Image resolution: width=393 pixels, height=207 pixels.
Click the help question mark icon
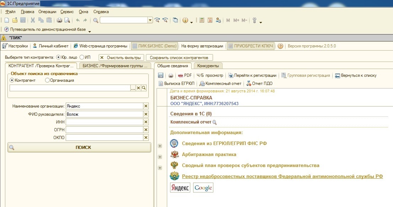pos(280,46)
